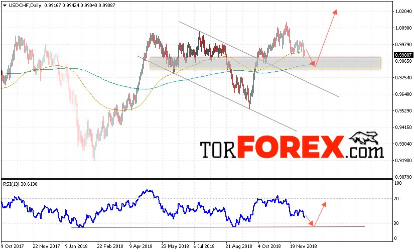Click the 0.97540 price axis label
Screen dimensions: 414x252
403,78
